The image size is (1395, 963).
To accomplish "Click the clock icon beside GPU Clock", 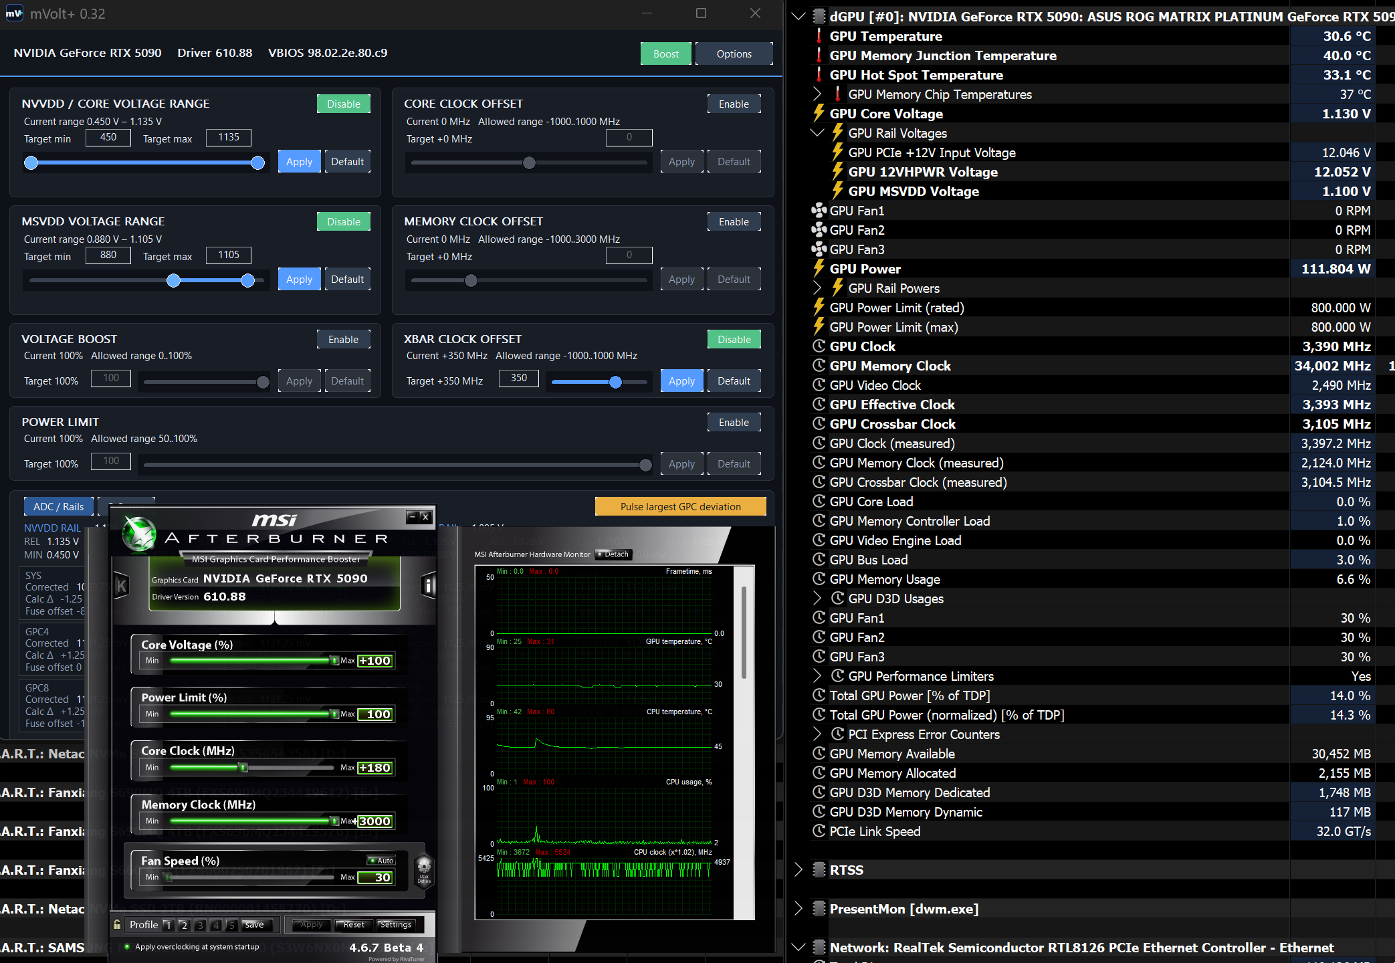I will (819, 346).
